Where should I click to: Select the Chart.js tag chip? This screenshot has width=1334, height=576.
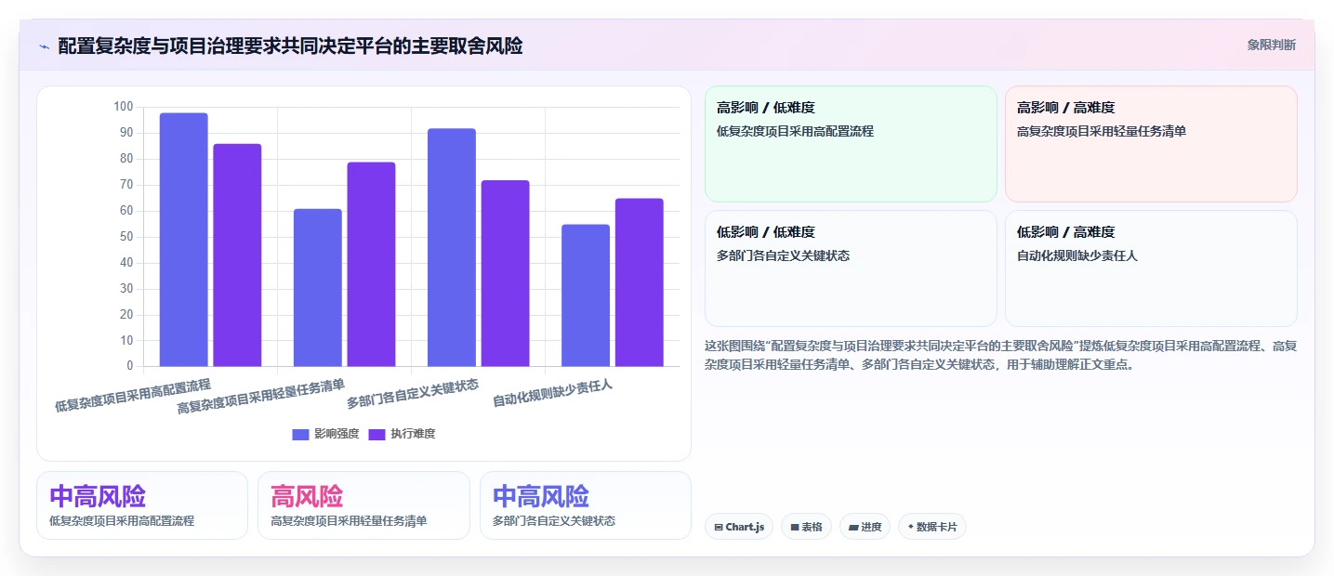[x=739, y=527]
